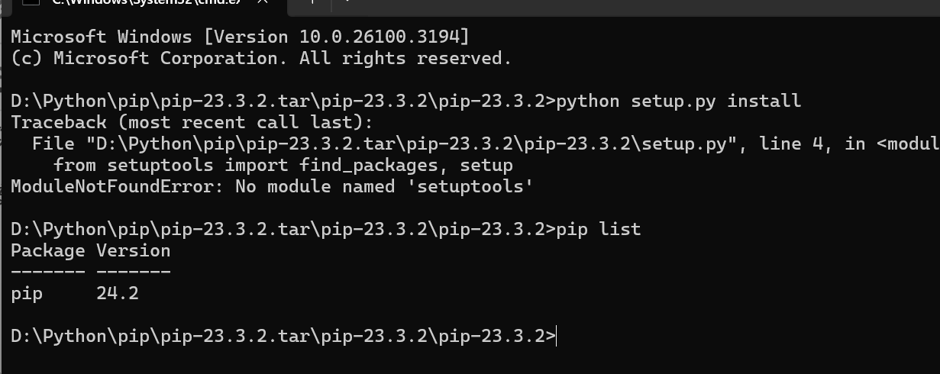
Task: Click the 'Package' column header
Action: point(48,250)
